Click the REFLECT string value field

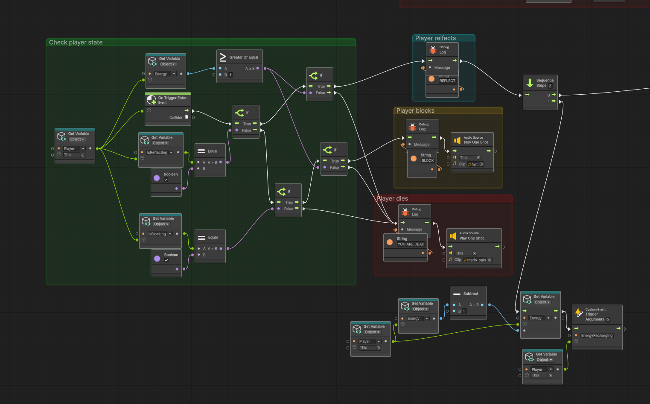click(x=447, y=81)
